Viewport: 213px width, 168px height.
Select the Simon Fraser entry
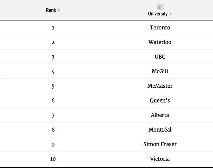160,144
